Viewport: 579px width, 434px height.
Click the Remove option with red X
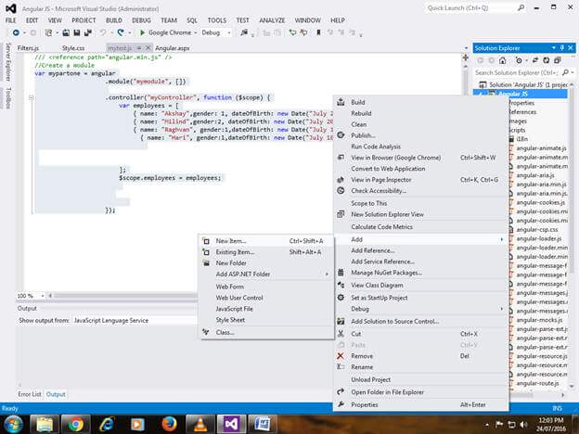[x=362, y=356]
